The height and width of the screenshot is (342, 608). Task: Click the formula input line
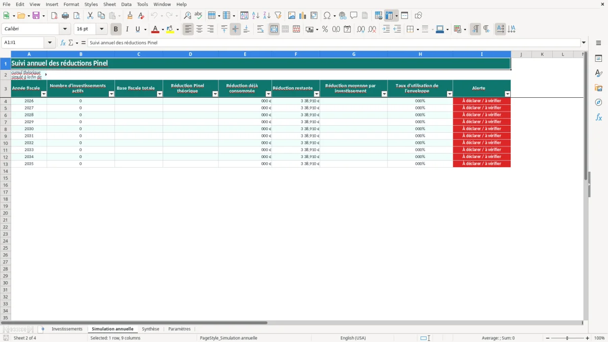(334, 43)
